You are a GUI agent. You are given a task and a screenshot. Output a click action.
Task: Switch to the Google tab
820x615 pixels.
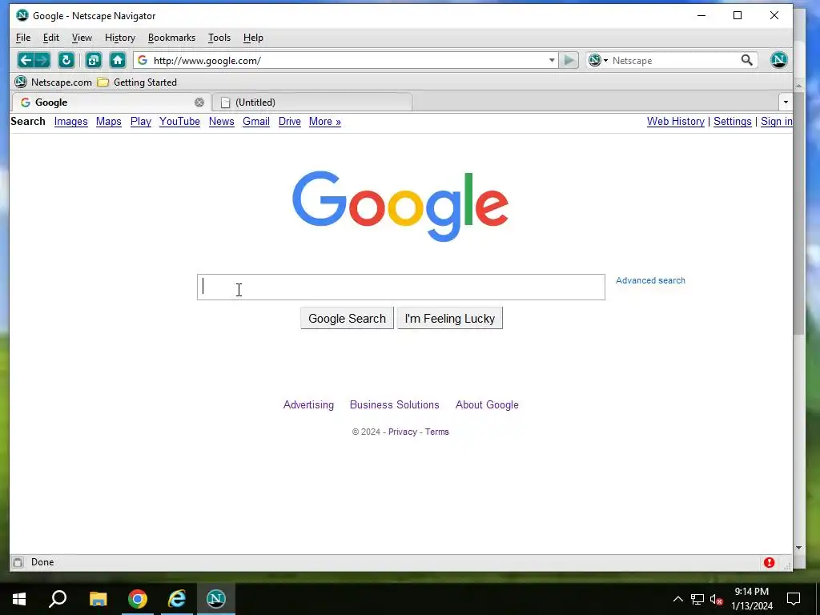pyautogui.click(x=111, y=102)
